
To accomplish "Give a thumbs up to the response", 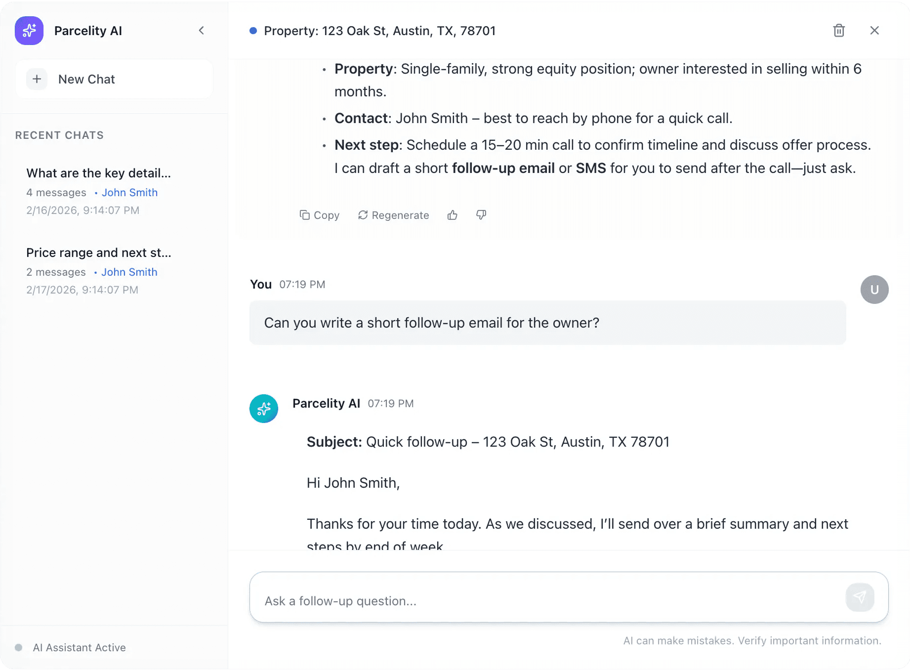I will [452, 215].
